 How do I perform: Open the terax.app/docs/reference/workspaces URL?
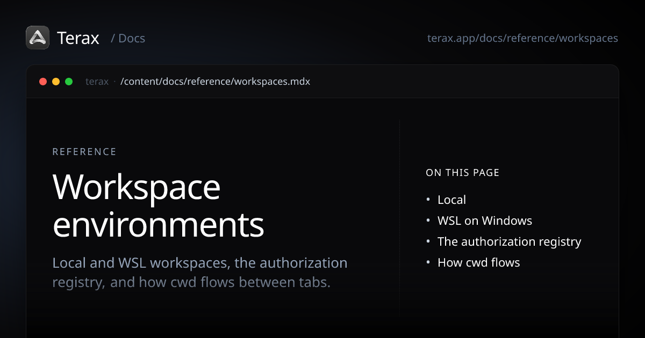point(522,39)
